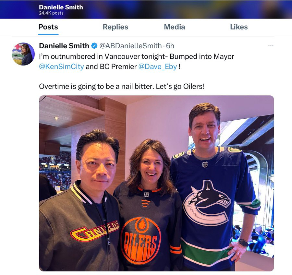Screen dimensions: 292x275
Task: Click the 6h post timestamp
Action: pyautogui.click(x=170, y=46)
